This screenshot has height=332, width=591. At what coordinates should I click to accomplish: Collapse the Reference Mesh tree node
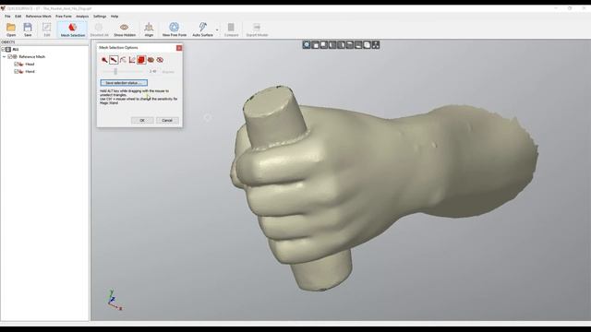pos(4,57)
